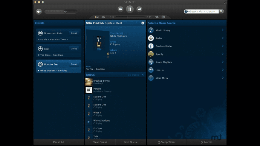
Task: Click the Breakup Songs album thumbnail
Action: click(89, 82)
